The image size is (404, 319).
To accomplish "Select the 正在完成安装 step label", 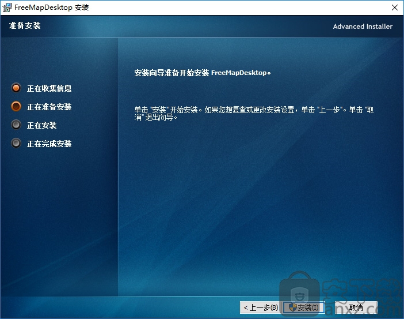I will 49,144.
